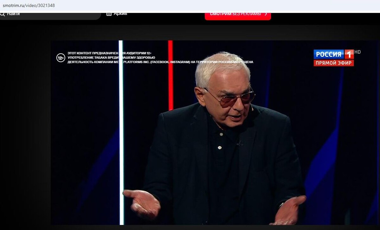Image resolution: width=380 pixels, height=230 pixels.
Task: Click the chevron arrow inside the red button
Action: click(265, 14)
